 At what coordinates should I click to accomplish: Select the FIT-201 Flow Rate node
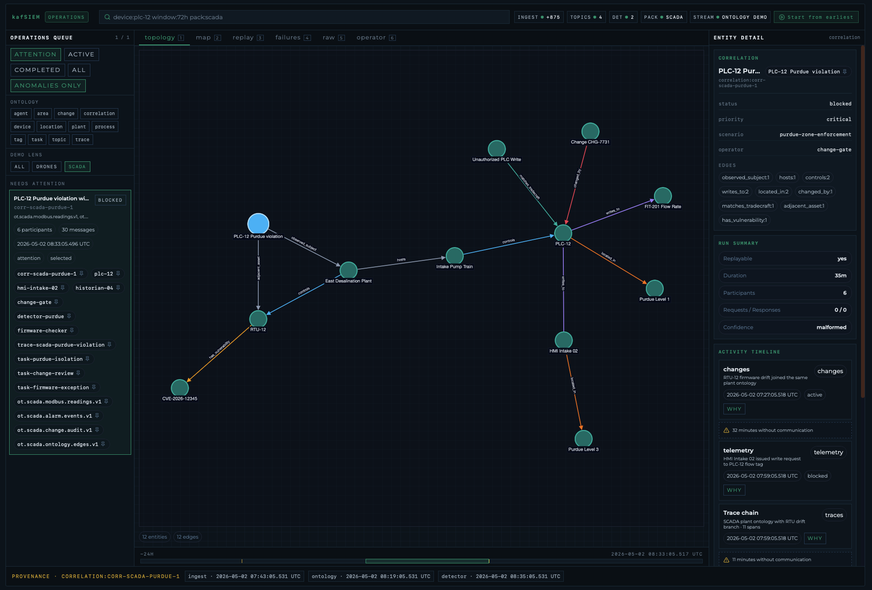[x=663, y=196]
